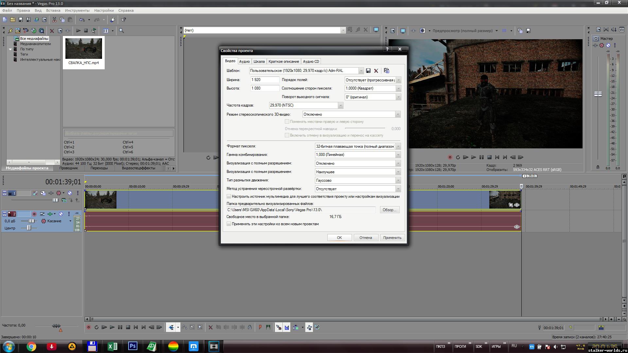This screenshot has width=628, height=353.
Task: Open the Frame rate 29,970 (NTSC) dropdown
Action: coord(340,106)
